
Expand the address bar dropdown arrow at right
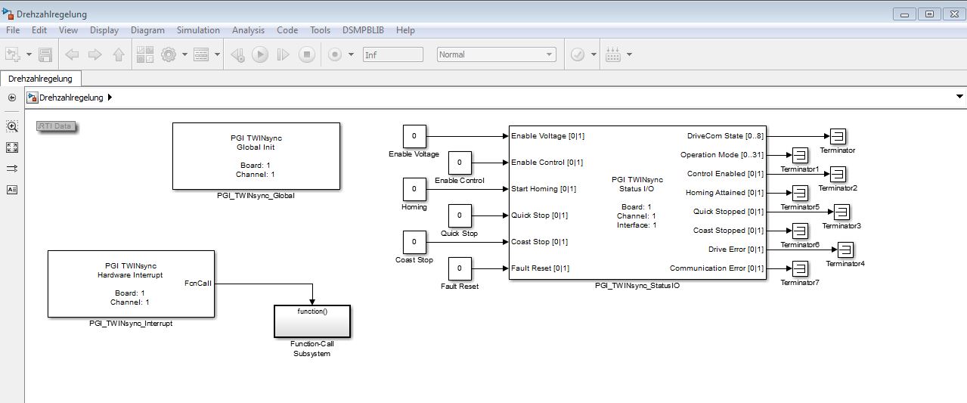coord(959,97)
